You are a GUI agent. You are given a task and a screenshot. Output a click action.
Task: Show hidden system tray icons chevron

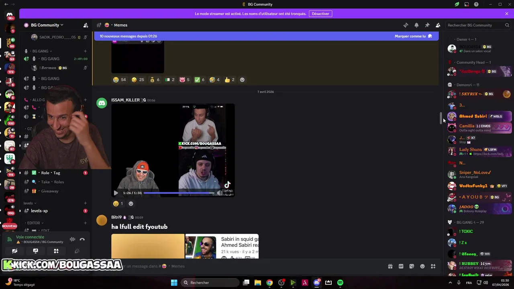[x=450, y=283]
